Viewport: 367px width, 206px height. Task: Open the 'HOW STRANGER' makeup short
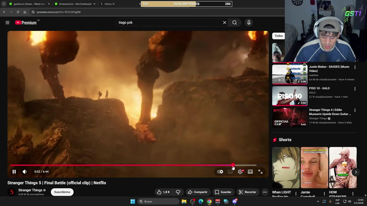click(343, 168)
